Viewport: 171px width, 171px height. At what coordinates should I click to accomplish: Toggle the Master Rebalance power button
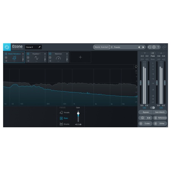[6, 54]
